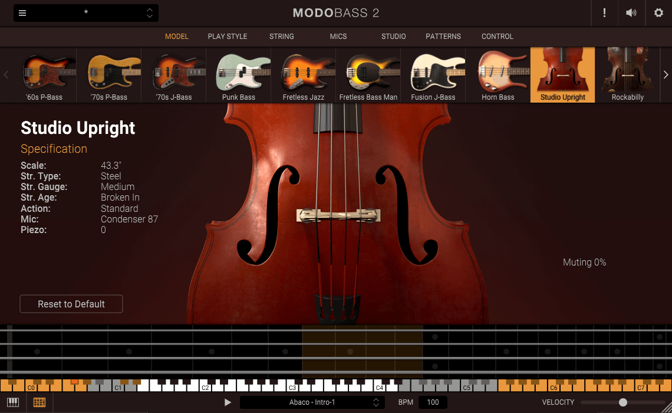Click the Str. Gauge value Medium
Viewport: 672px width, 413px height.
(x=117, y=187)
